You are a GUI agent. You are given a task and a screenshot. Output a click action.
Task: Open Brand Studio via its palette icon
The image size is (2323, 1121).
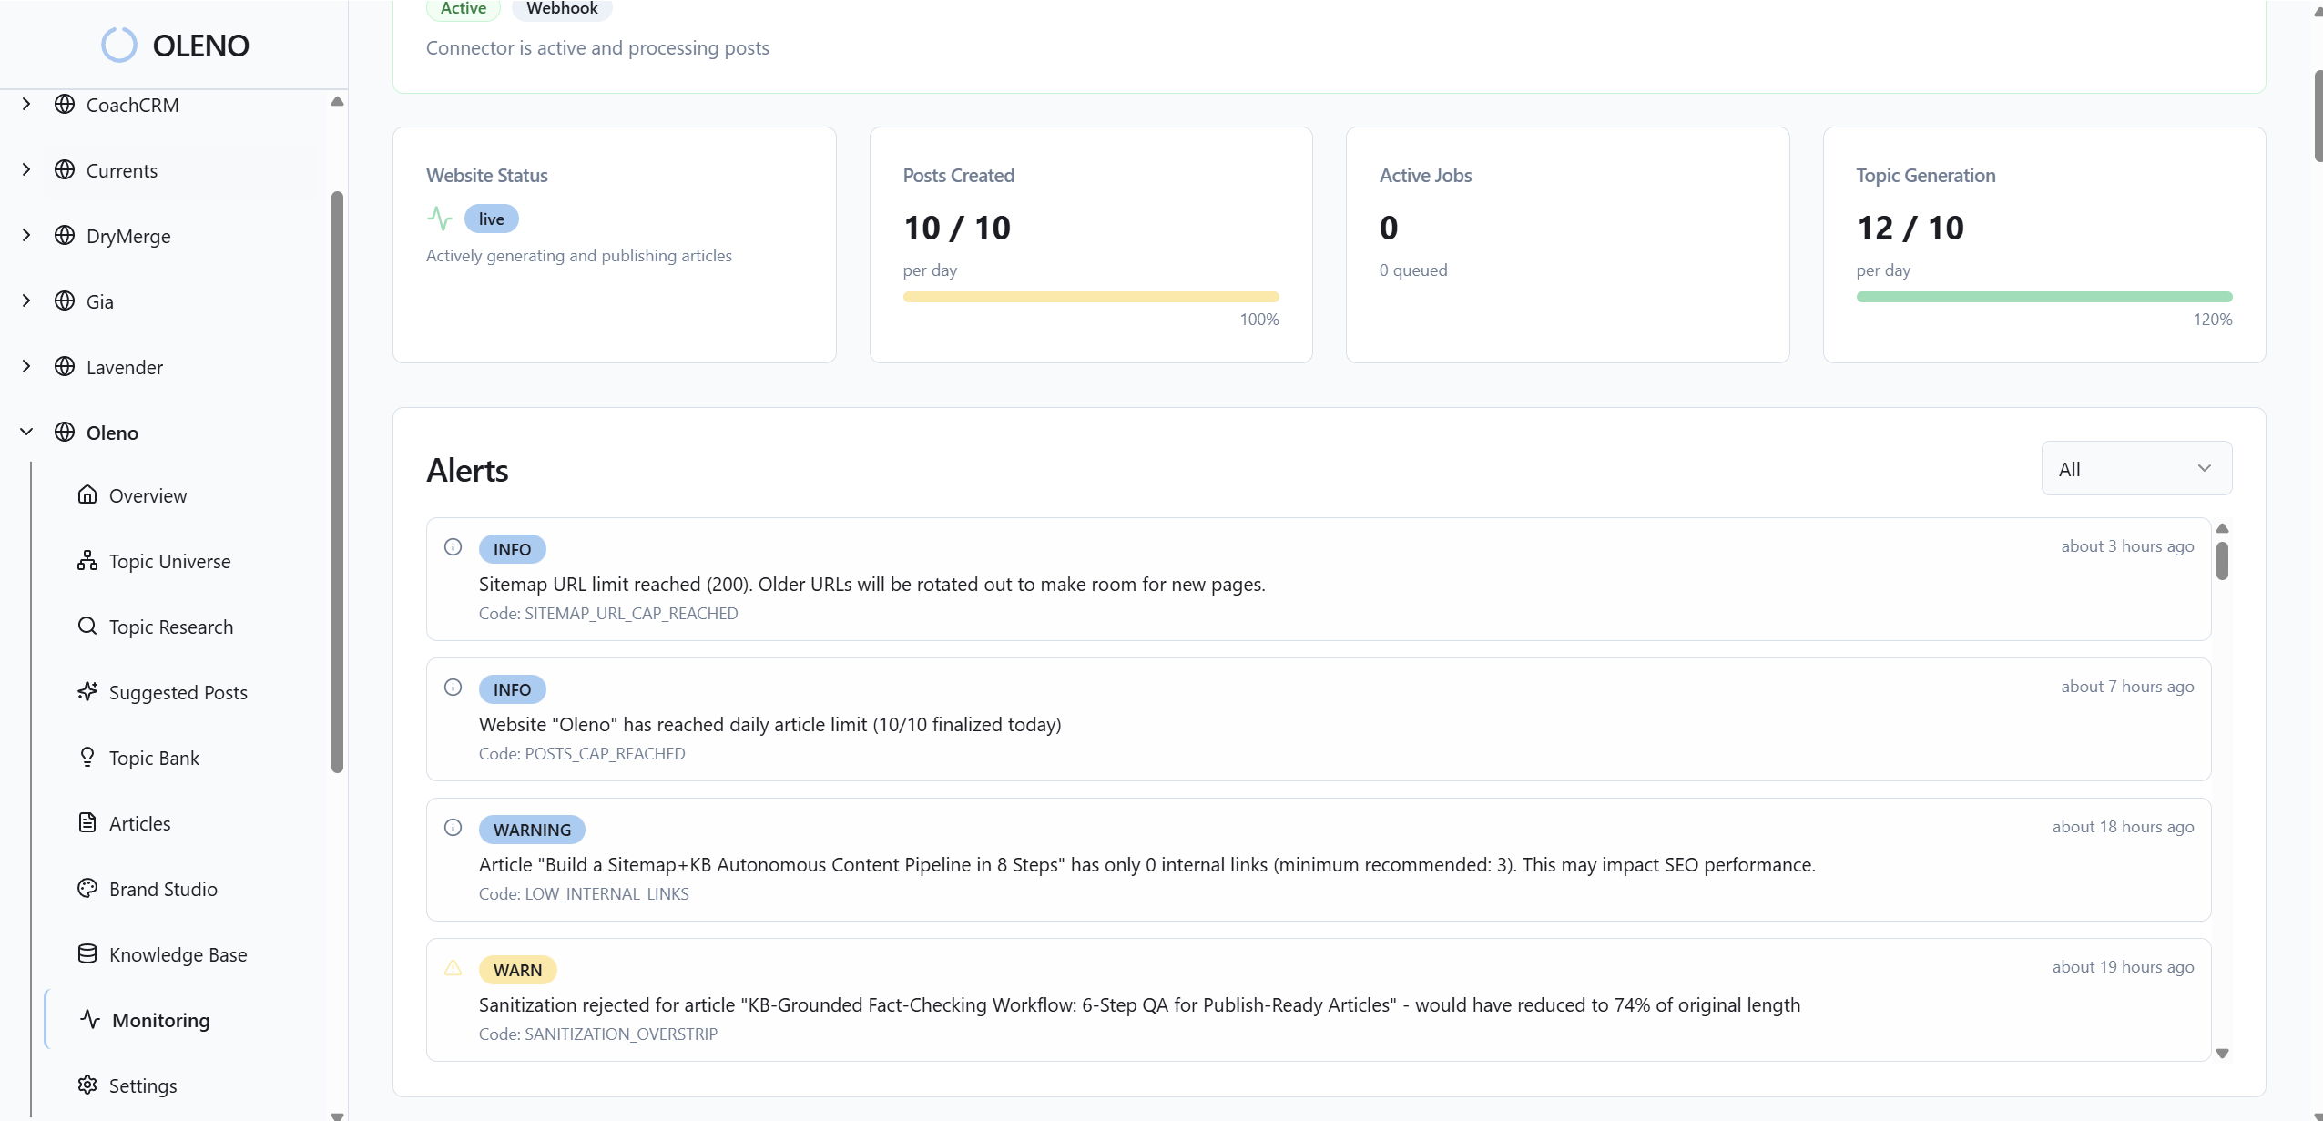point(87,888)
